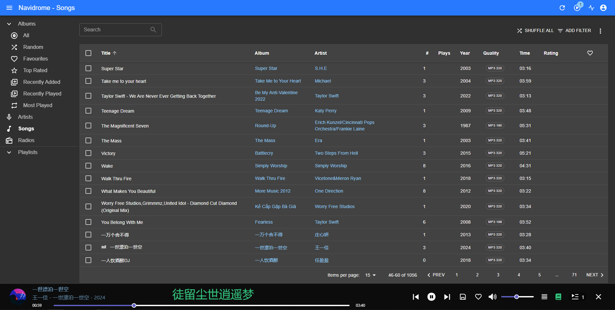
Task: Go to the PREV page
Action: point(436,275)
